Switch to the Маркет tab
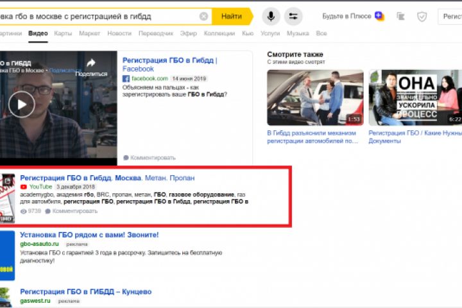 tap(90, 33)
